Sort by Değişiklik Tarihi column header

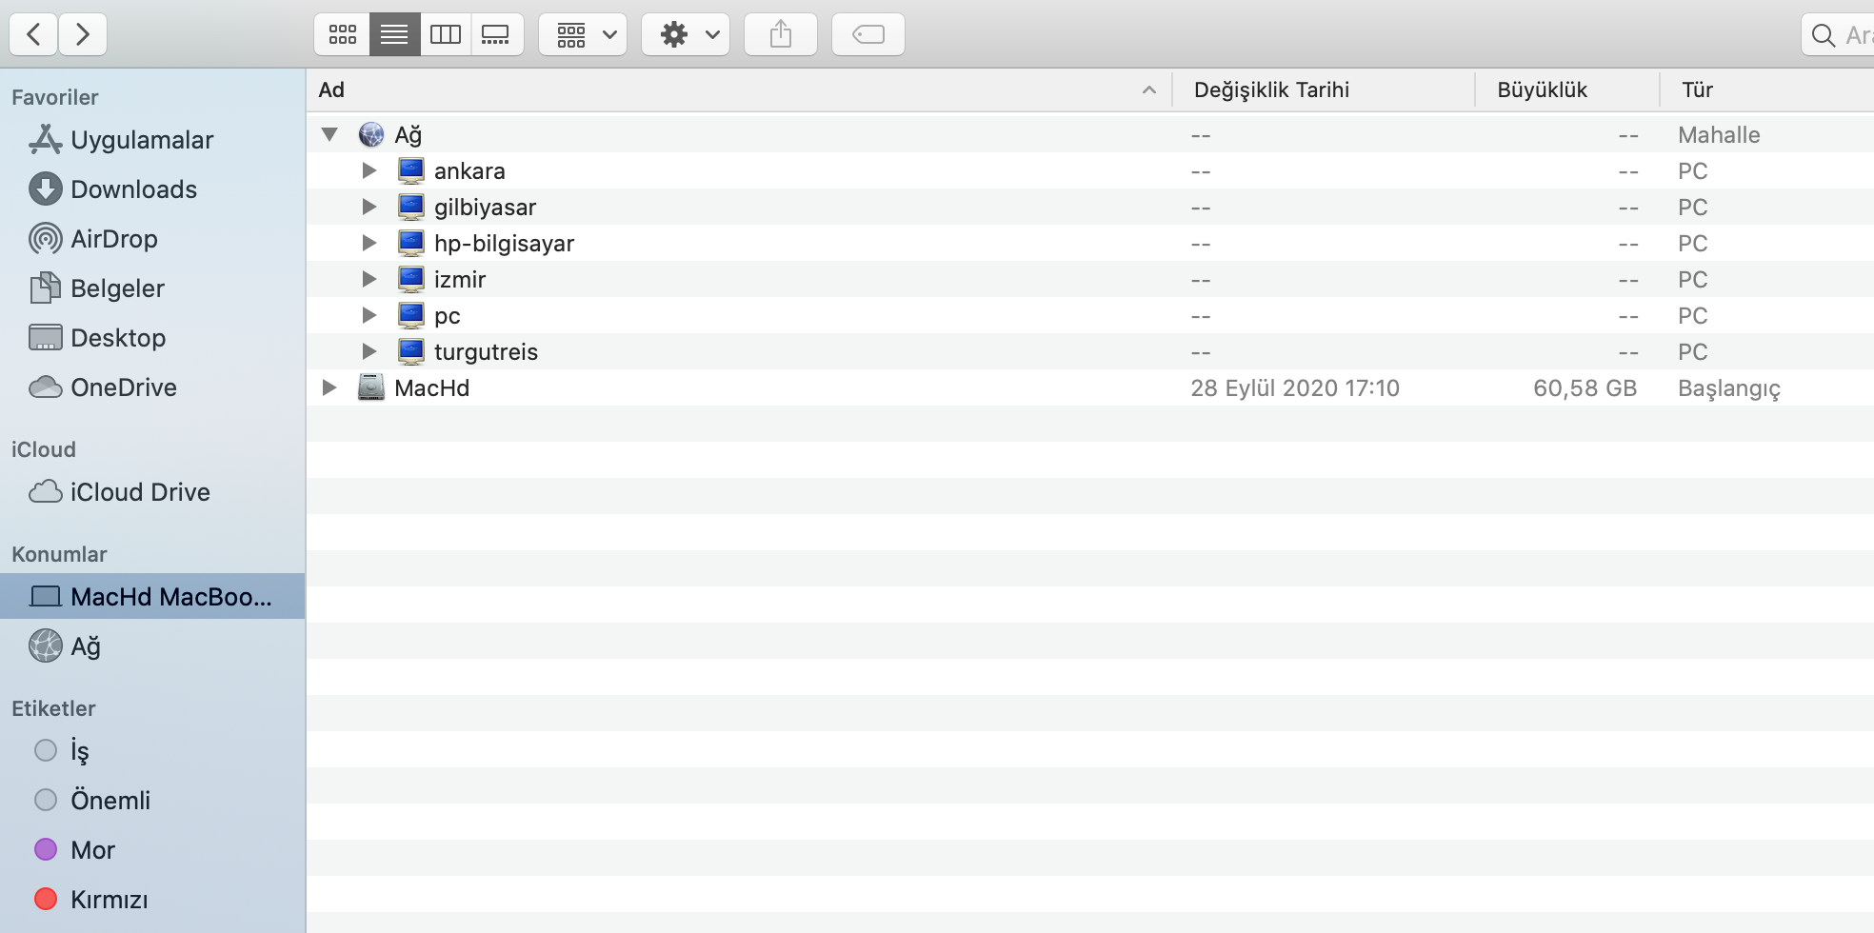(1323, 90)
